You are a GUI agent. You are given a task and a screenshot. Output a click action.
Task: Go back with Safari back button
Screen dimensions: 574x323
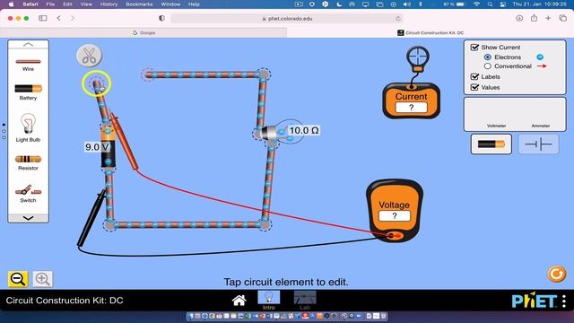[59, 18]
